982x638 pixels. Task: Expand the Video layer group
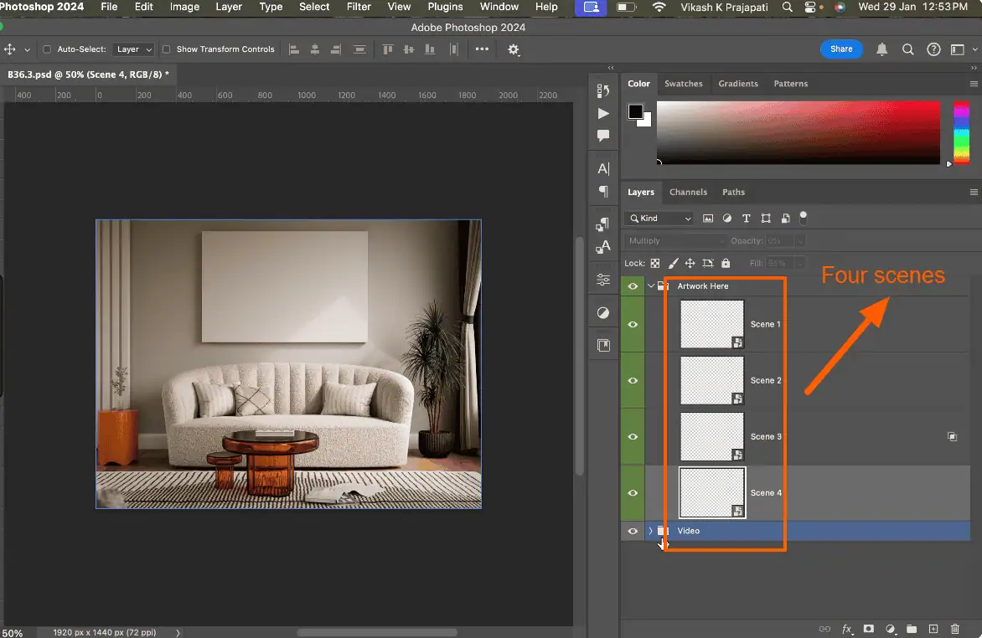[x=651, y=531]
